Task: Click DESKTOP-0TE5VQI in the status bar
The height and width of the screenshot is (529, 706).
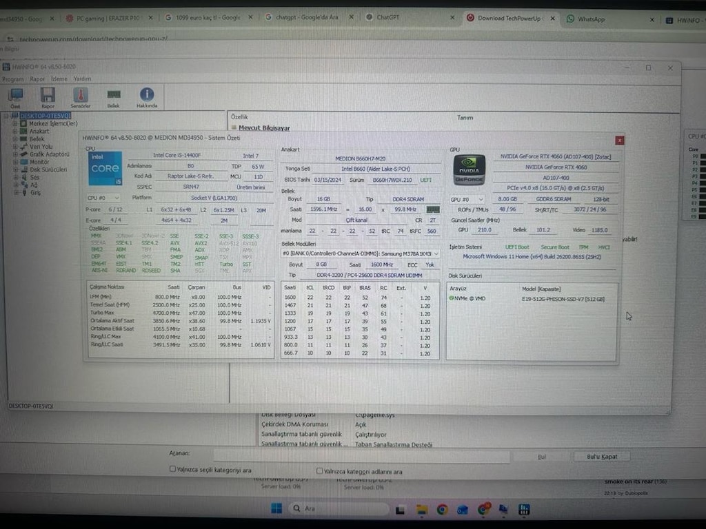Action: tap(31, 406)
